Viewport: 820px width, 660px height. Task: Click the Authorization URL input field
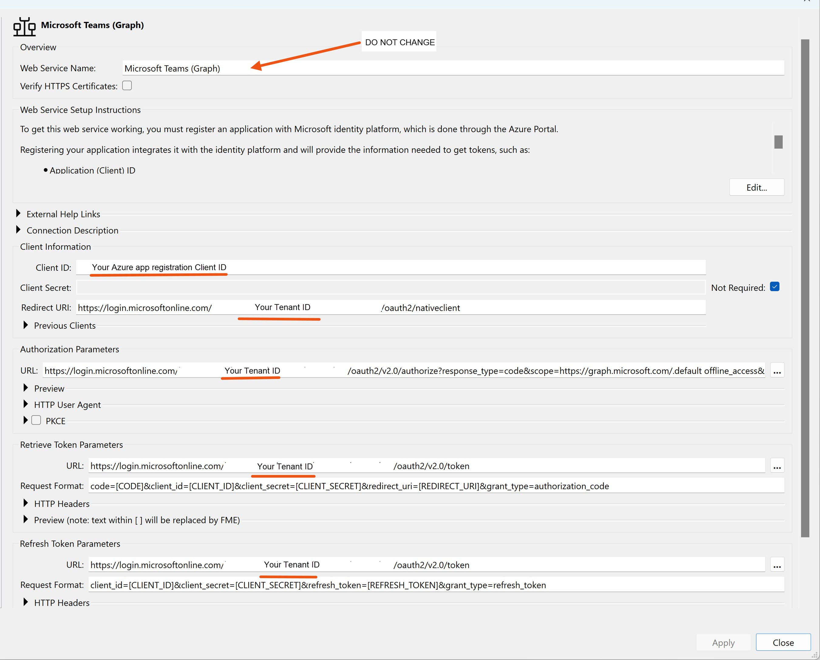tap(404, 370)
